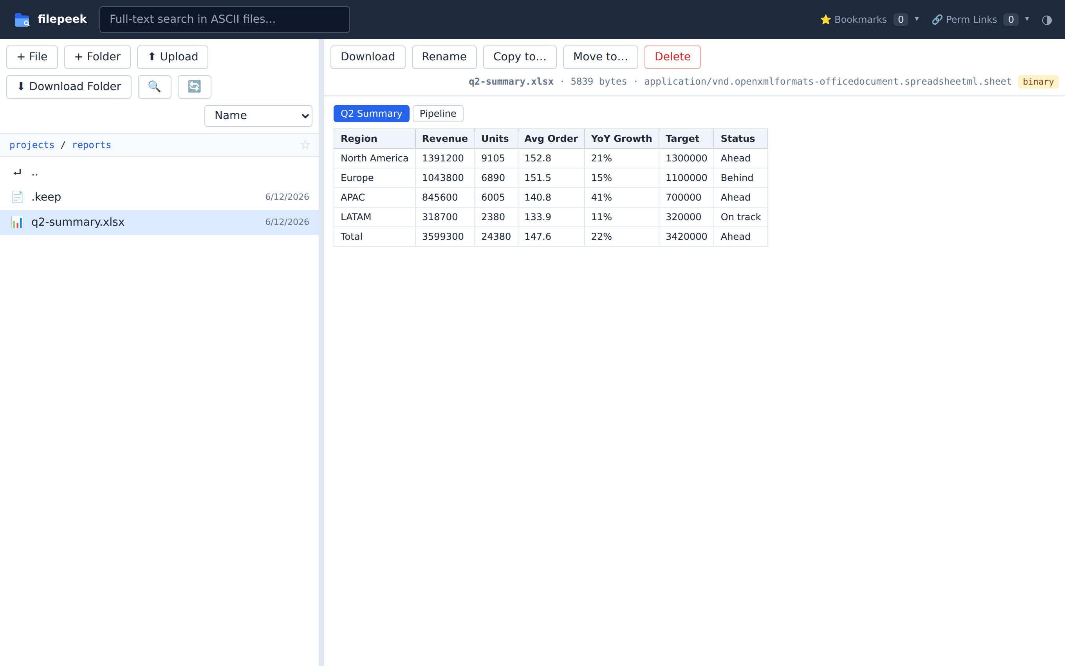Select the q2-summary.xlsx file row
The width and height of the screenshot is (1065, 666).
159,222
